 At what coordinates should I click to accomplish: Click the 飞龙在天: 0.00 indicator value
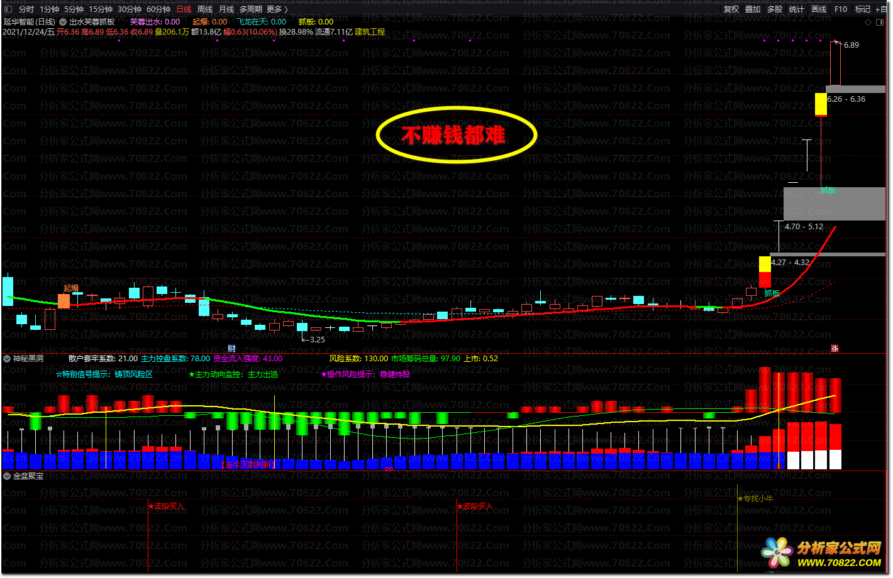pos(261,22)
